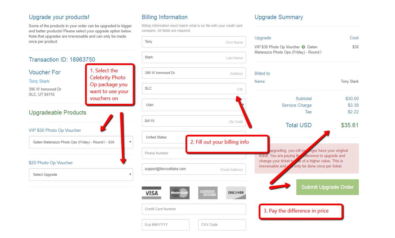Image resolution: width=395 pixels, height=238 pixels.
Task: Click the MasterCard logo icon
Action: [179, 193]
